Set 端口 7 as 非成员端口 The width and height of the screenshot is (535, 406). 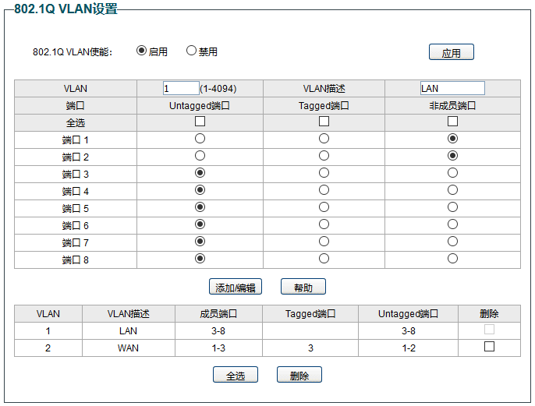point(452,242)
